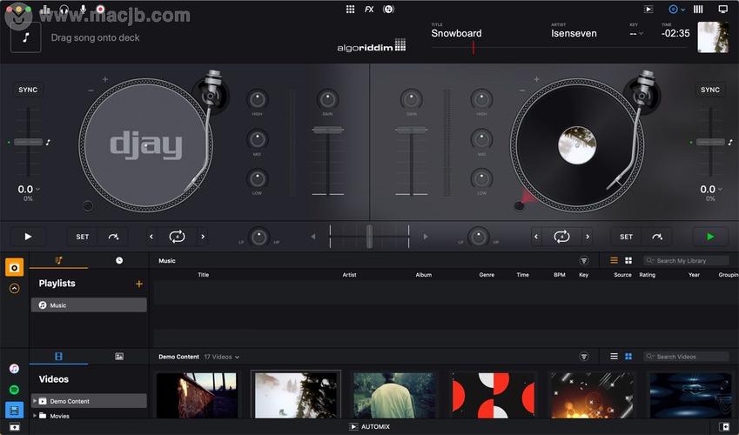Open the sampler grid icon

pyautogui.click(x=350, y=9)
